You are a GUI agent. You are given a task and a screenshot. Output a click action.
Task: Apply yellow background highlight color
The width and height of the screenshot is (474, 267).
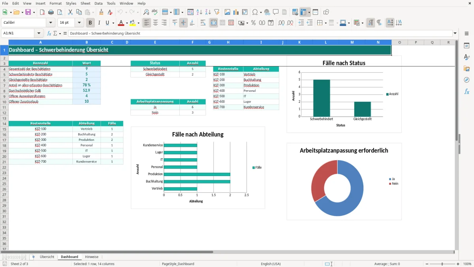[132, 23]
